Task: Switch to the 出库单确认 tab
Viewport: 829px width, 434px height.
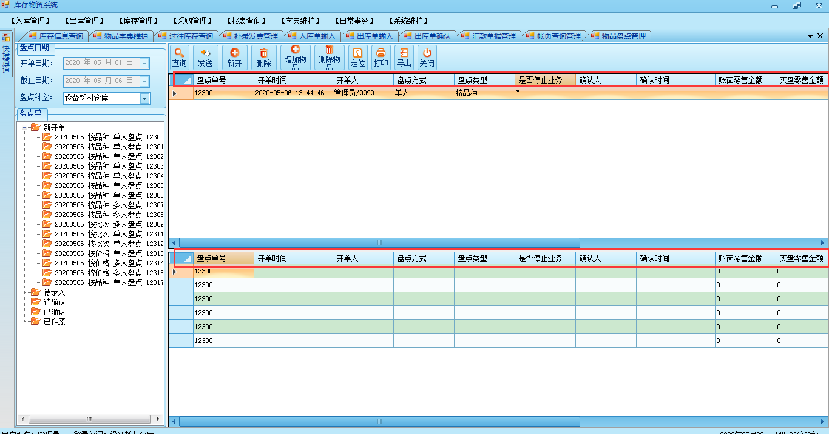Action: click(x=427, y=36)
